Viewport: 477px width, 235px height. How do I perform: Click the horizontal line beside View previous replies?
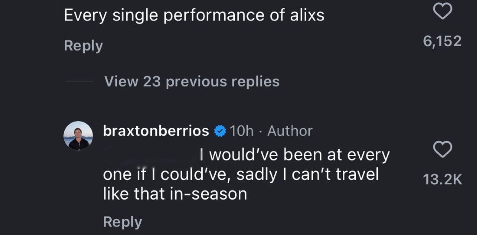click(80, 82)
